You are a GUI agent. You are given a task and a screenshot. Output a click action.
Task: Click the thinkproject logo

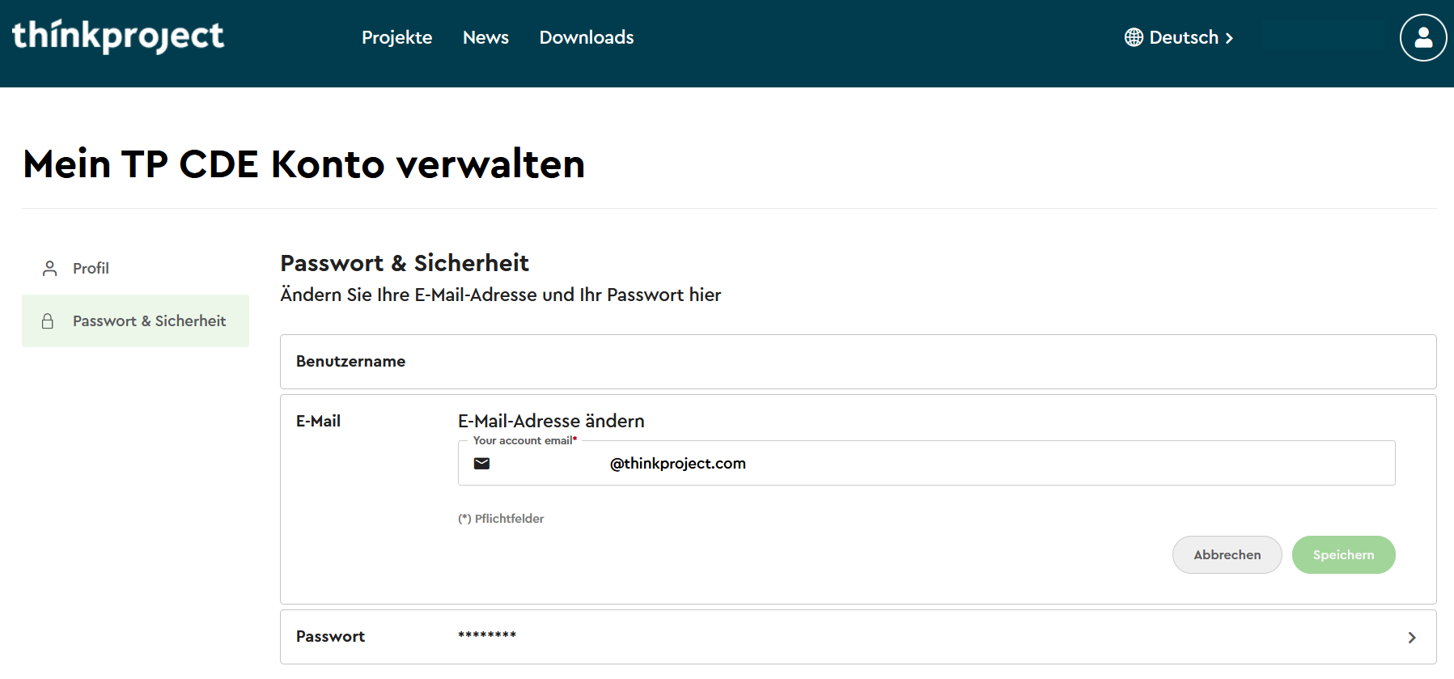pyautogui.click(x=118, y=36)
